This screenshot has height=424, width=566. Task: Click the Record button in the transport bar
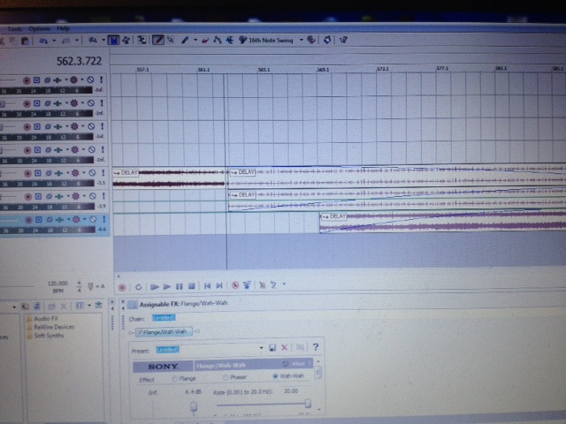click(x=122, y=286)
